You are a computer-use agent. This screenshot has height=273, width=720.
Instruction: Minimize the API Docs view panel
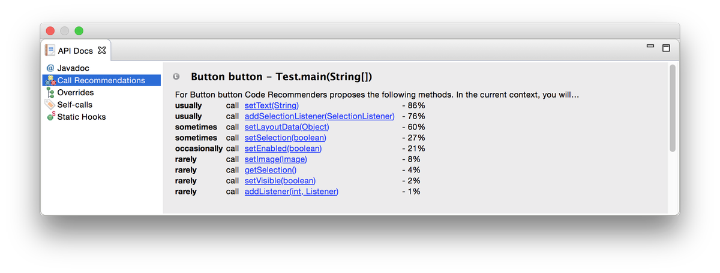pos(650,46)
